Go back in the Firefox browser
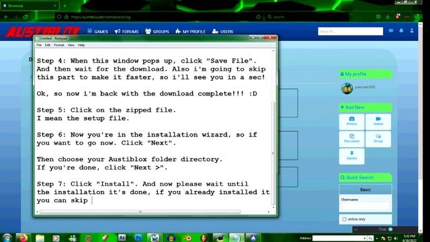Screen dimensions: 430x242 coord(6,17)
